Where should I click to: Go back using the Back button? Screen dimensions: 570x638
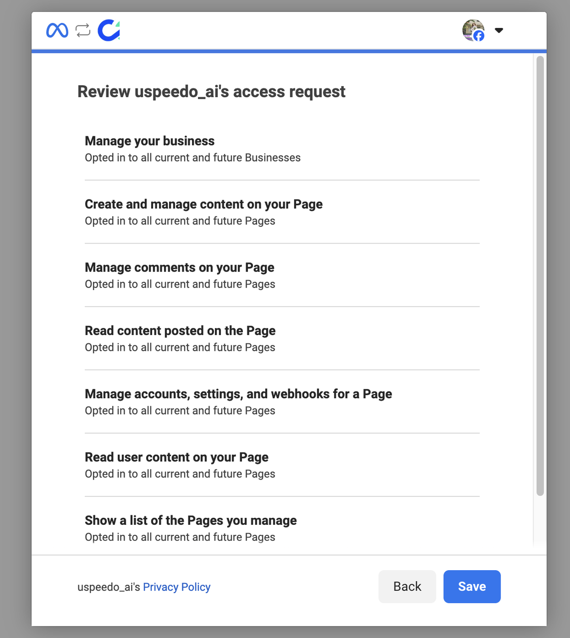pos(407,586)
